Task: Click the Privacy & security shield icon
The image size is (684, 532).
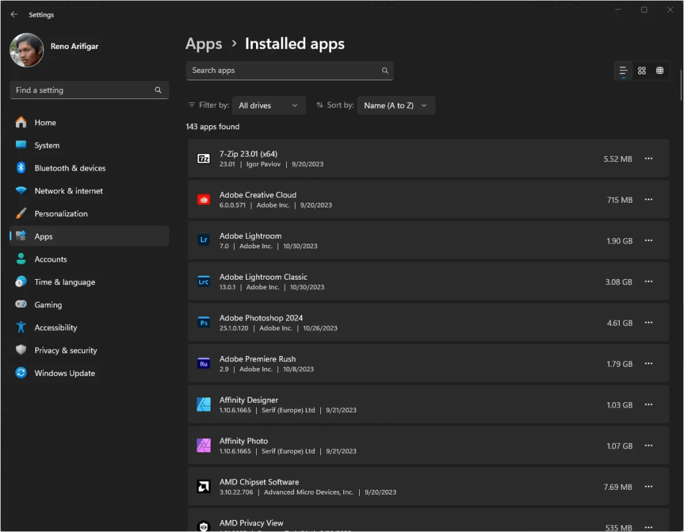Action: click(19, 350)
